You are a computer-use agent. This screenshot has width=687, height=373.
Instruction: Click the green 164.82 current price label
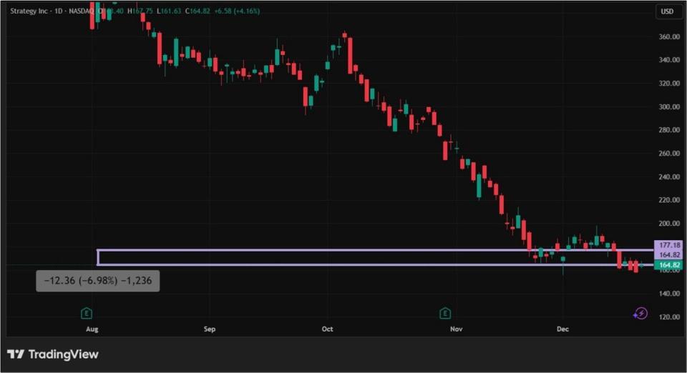tap(669, 265)
